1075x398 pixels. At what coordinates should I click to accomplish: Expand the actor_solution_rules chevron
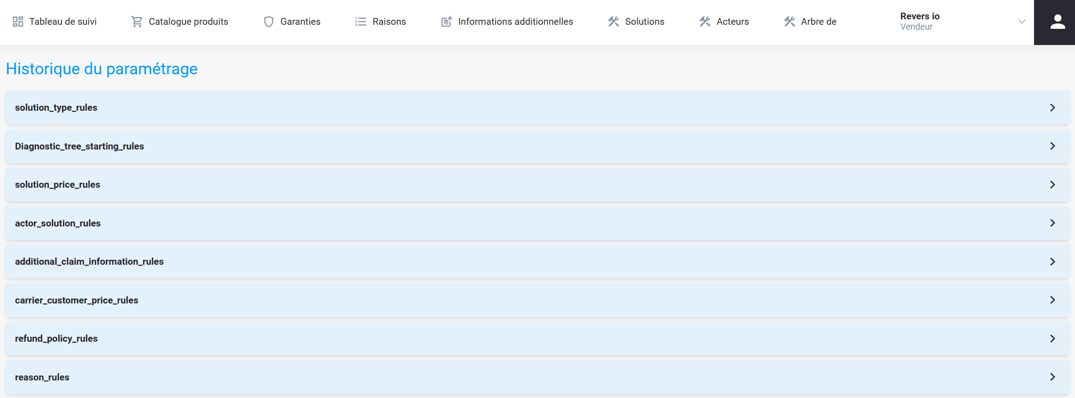point(1052,223)
